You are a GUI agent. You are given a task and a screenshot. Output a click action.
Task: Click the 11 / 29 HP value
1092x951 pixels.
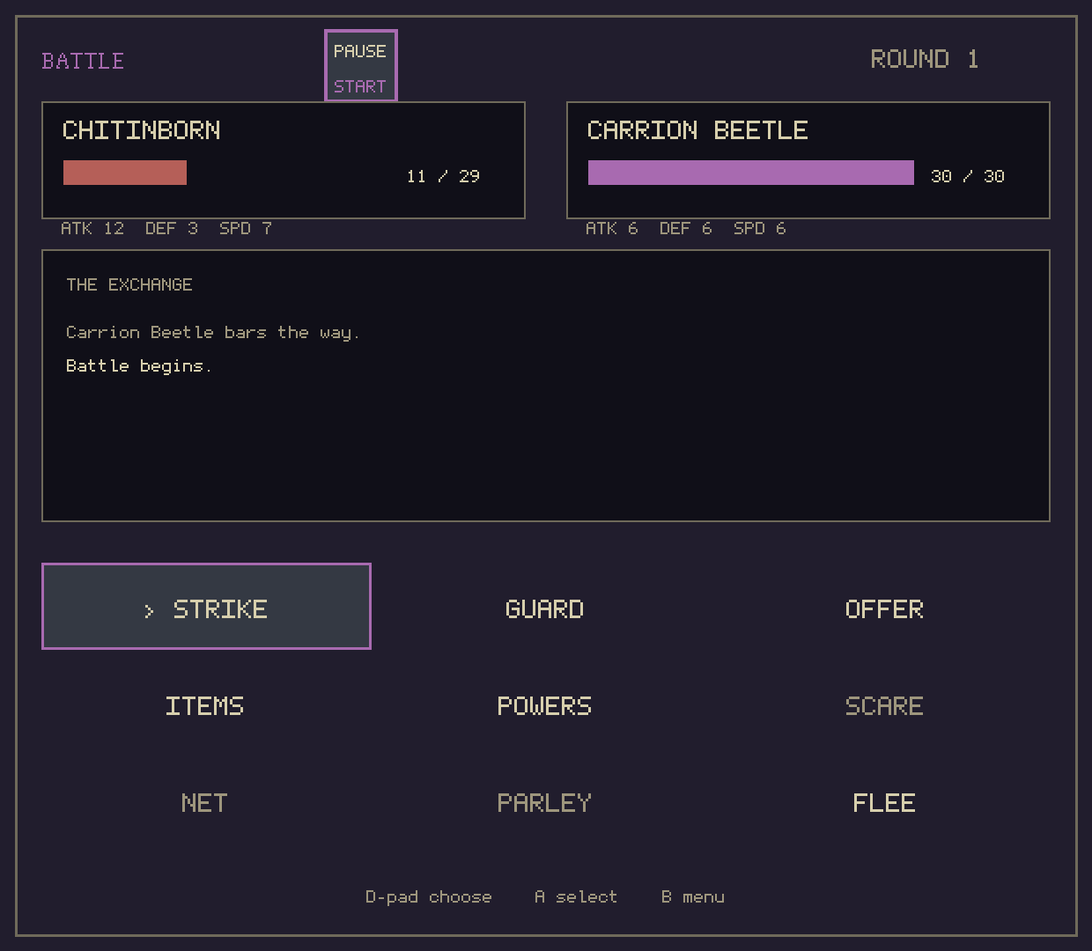[443, 176]
